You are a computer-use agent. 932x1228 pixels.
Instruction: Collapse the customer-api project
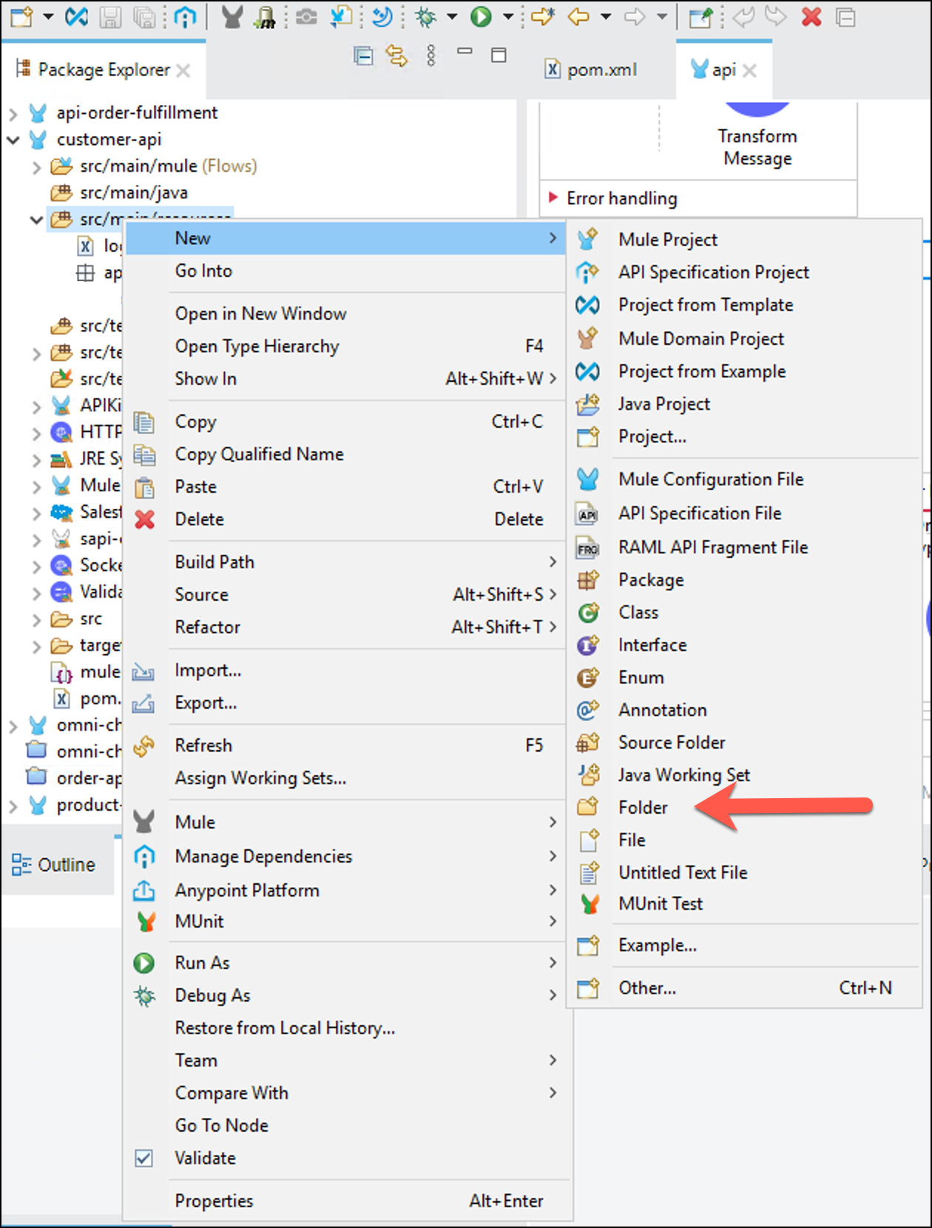[x=13, y=140]
